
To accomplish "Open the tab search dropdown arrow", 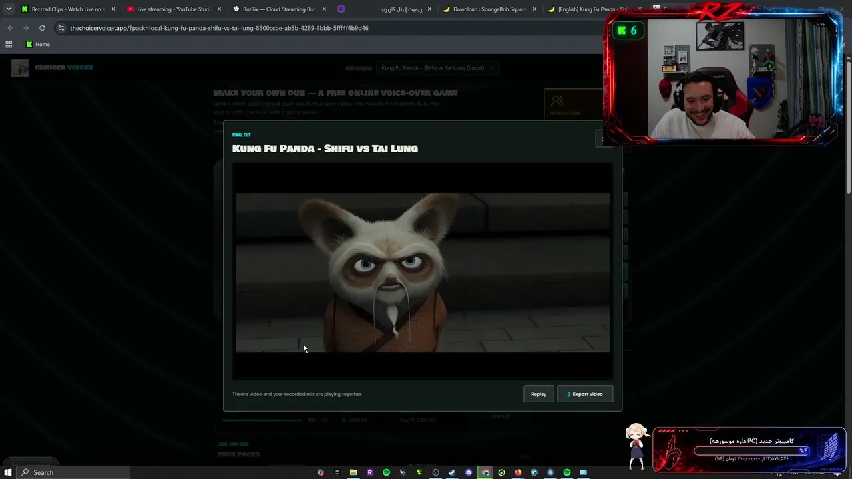I will (x=8, y=9).
